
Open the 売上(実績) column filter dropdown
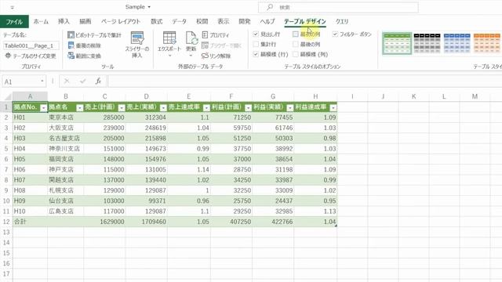point(163,108)
